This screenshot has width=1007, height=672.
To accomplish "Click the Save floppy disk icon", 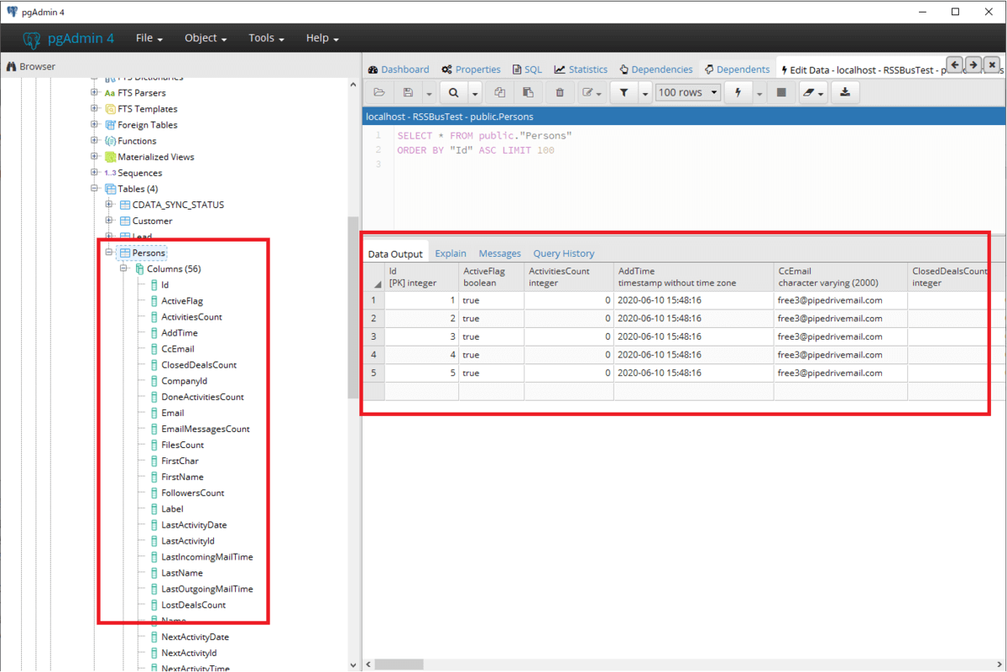I will pyautogui.click(x=409, y=92).
